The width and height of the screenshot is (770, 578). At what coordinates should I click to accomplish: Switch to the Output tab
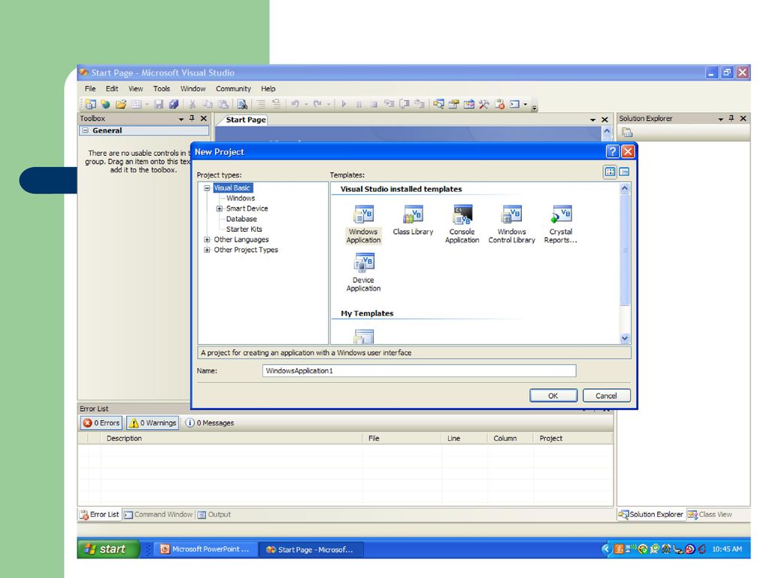214,514
